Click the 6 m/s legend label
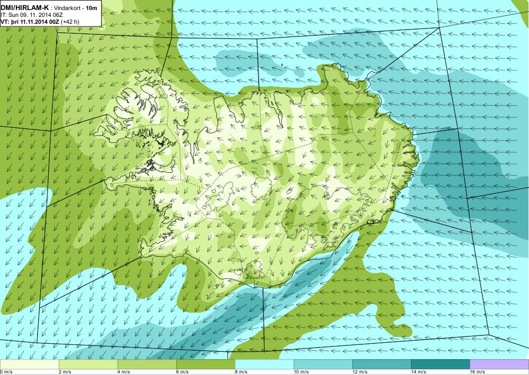The height and width of the screenshot is (375, 529). [x=182, y=372]
